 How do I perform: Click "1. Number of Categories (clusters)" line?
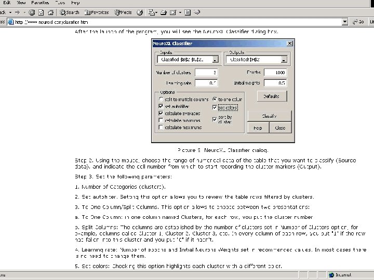pyautogui.click(x=120, y=187)
